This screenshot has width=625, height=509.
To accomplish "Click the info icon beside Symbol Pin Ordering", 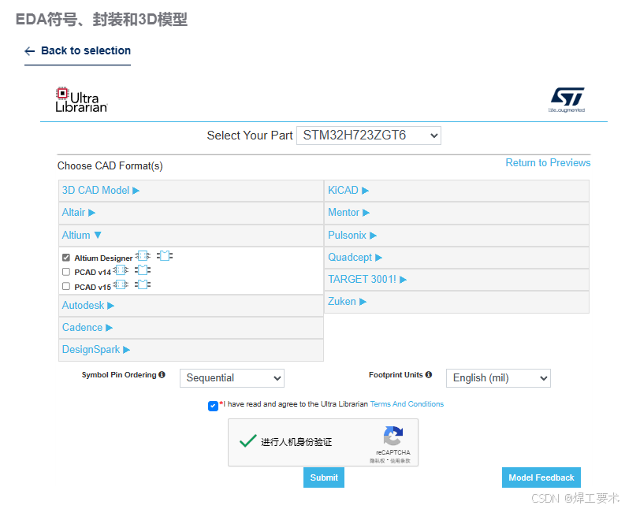I will 162,375.
